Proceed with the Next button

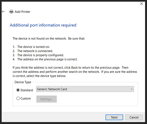click(x=114, y=117)
